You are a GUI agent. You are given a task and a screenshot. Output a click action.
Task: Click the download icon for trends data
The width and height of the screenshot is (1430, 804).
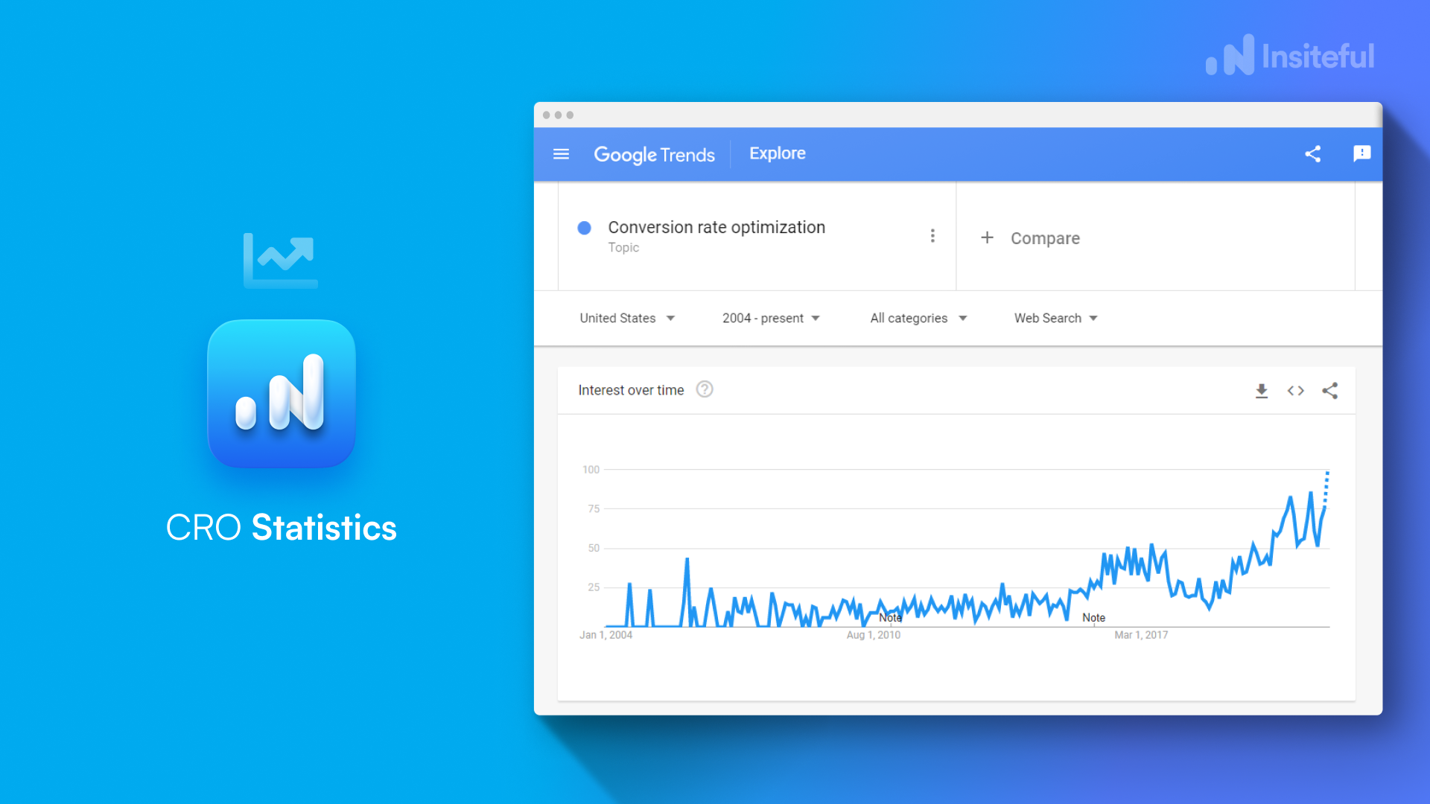pos(1261,390)
